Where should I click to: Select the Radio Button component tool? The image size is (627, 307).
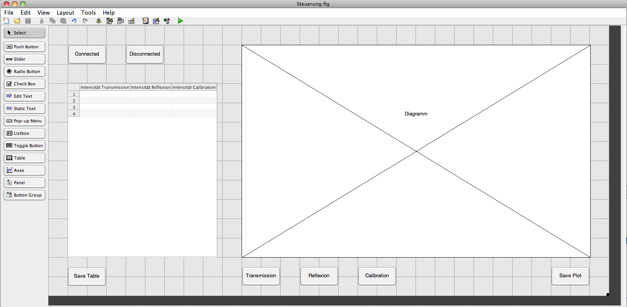coord(24,71)
